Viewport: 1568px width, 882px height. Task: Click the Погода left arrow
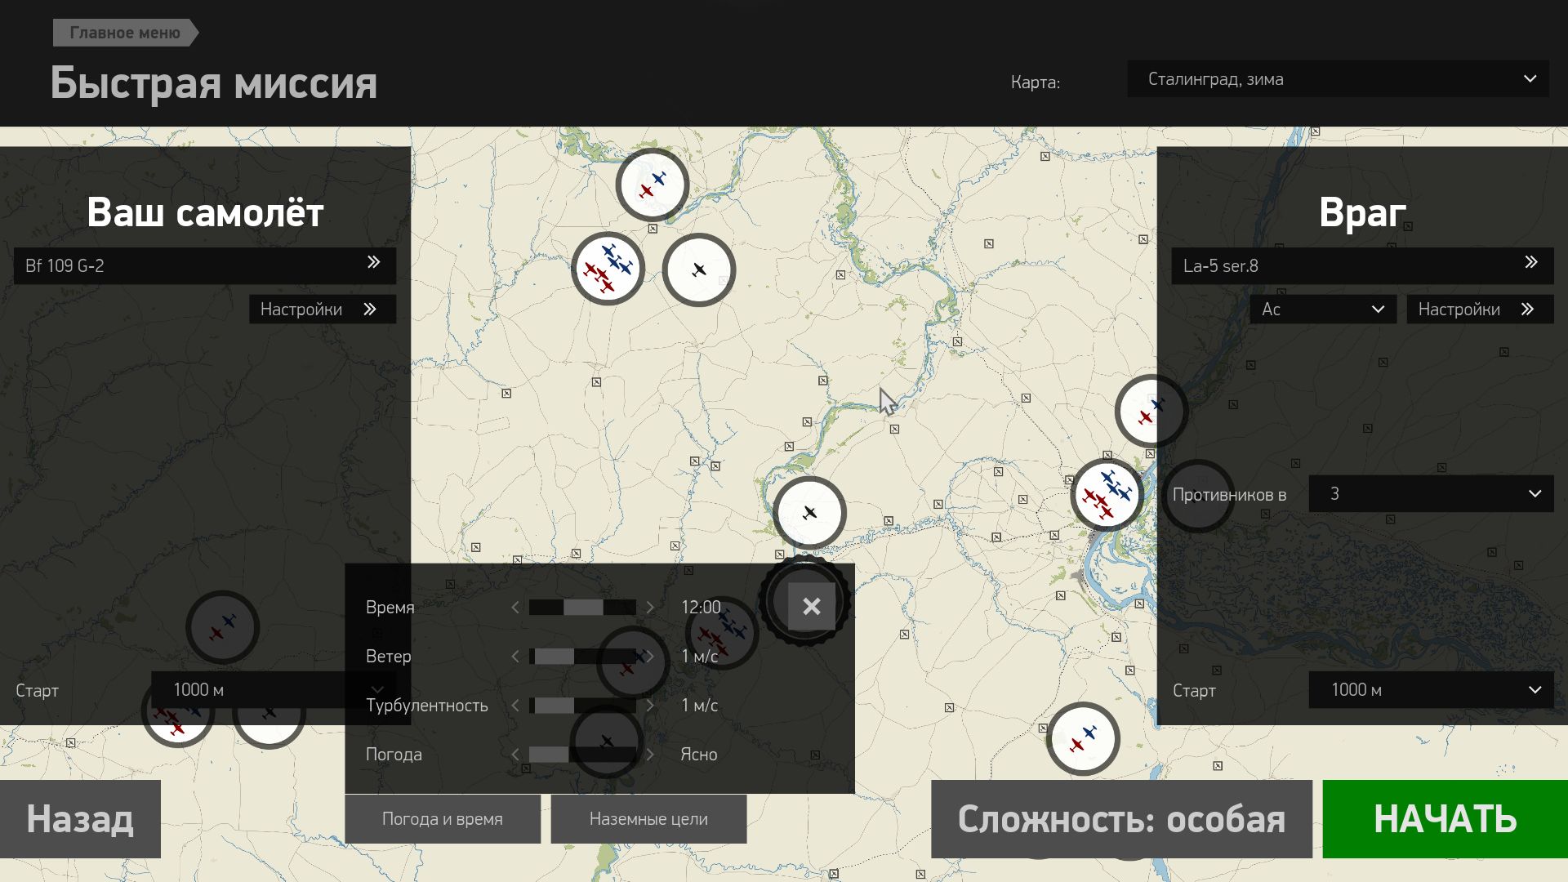click(x=515, y=755)
